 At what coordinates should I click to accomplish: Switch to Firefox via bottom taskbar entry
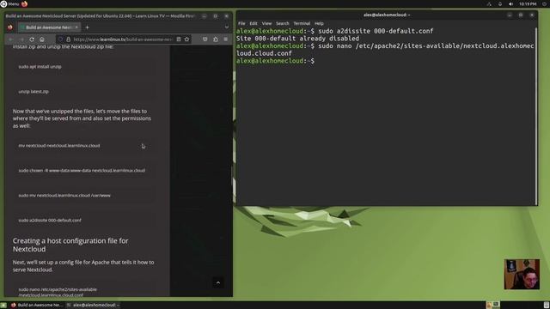point(36,306)
